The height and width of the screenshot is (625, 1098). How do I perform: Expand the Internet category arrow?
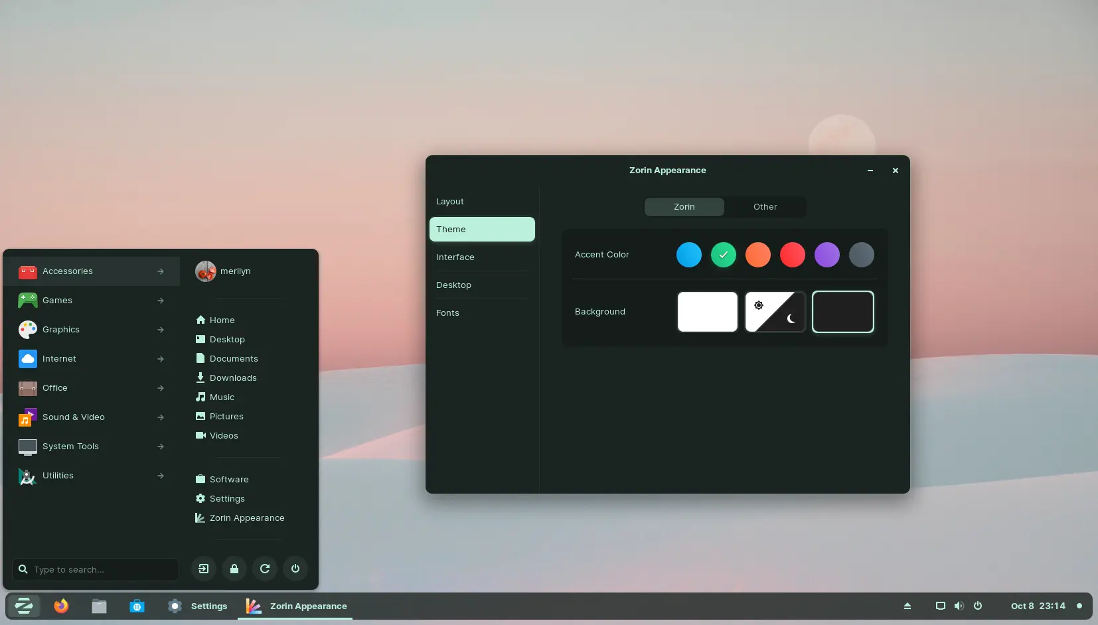161,359
